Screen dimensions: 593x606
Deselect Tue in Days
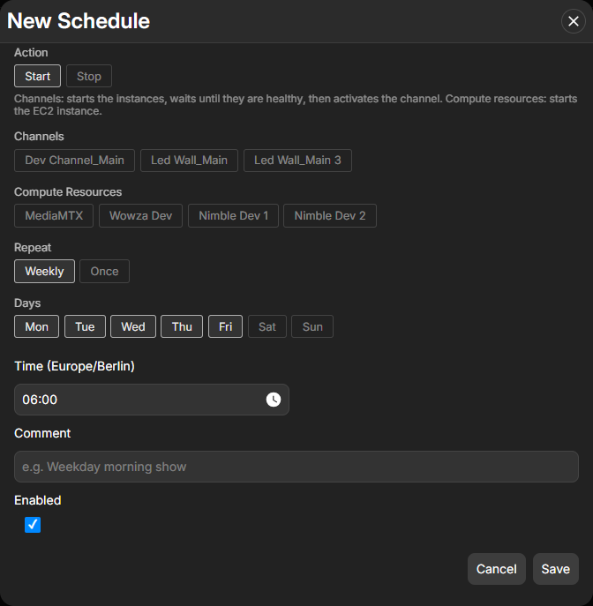pos(85,326)
